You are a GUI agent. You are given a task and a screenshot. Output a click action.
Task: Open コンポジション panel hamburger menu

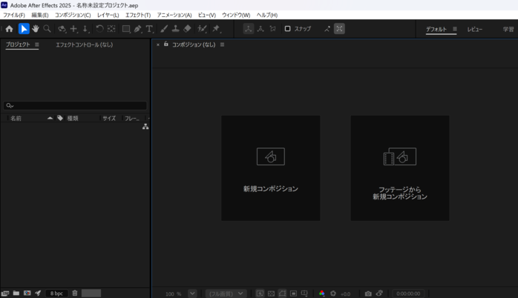(x=223, y=44)
